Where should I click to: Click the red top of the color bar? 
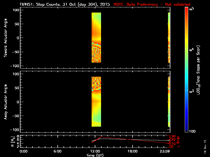click(186, 10)
